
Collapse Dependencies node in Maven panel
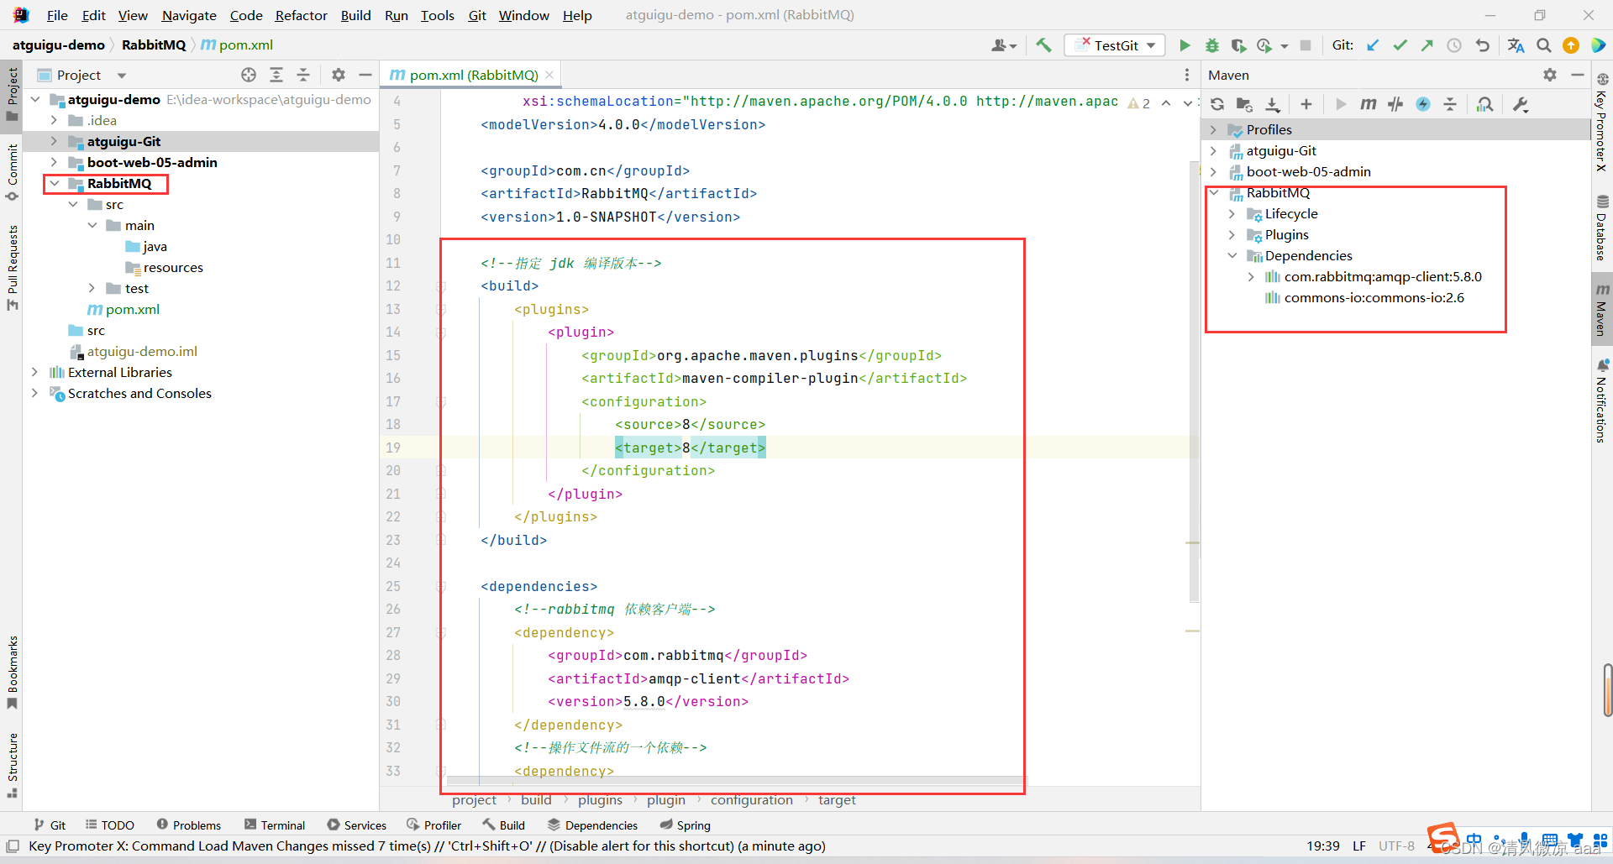(x=1232, y=256)
